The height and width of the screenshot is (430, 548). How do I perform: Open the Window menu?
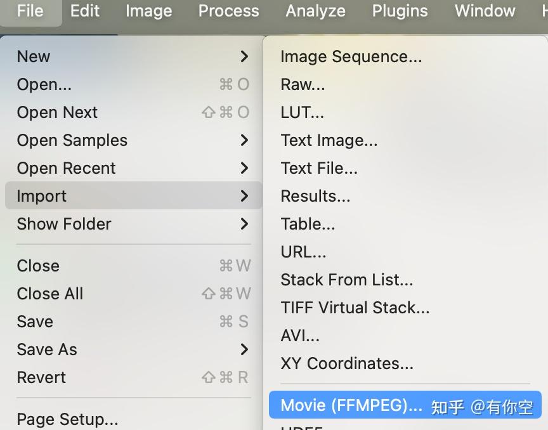485,11
